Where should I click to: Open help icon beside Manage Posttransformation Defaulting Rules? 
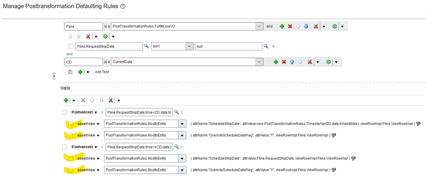[x=123, y=6]
